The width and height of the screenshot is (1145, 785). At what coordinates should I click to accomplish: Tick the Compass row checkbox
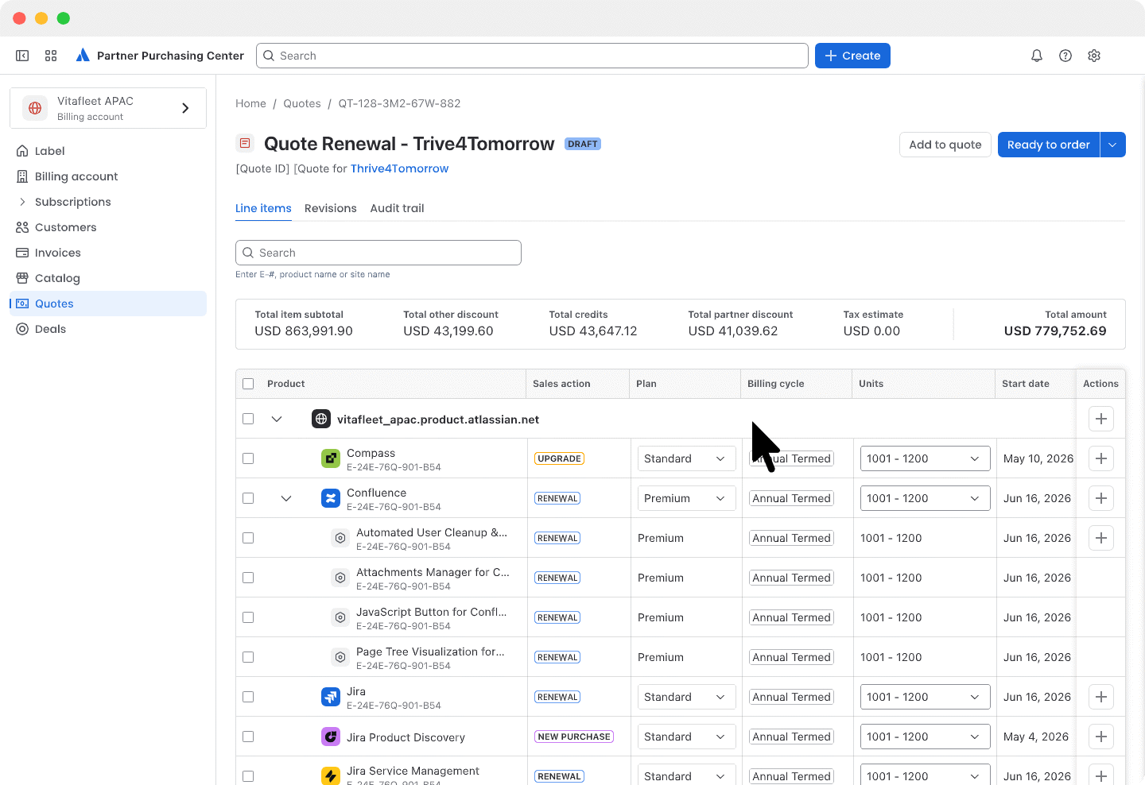(x=248, y=458)
